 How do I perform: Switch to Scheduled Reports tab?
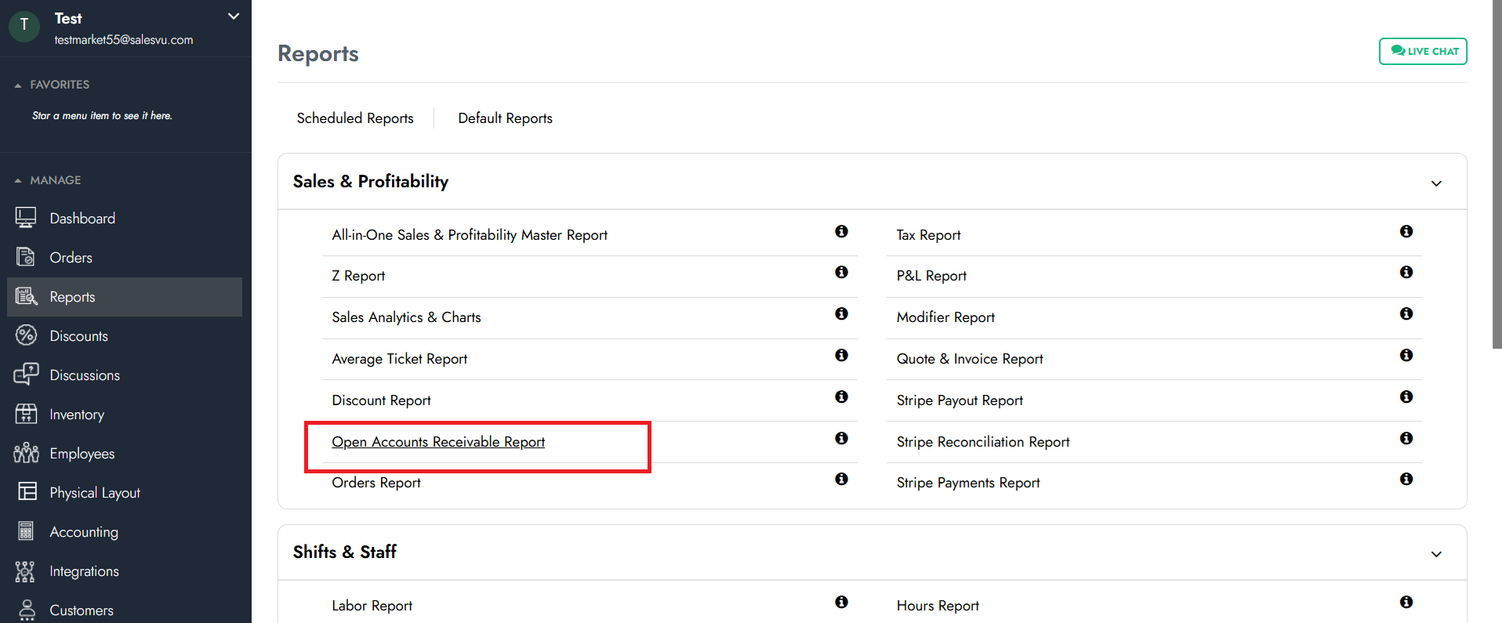point(354,118)
